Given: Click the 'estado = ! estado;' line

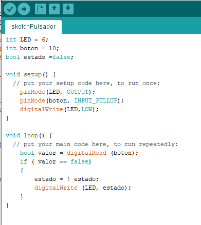Looking at the screenshot, I should tap(66, 179).
